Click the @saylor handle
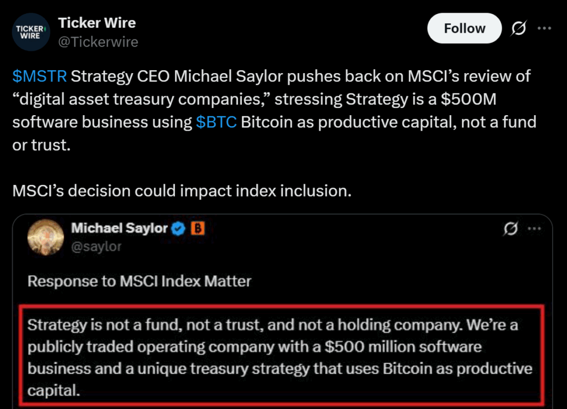Viewport: 567px width, 409px height. [96, 246]
